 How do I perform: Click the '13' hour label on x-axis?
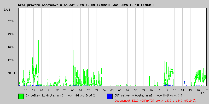point(175,90)
